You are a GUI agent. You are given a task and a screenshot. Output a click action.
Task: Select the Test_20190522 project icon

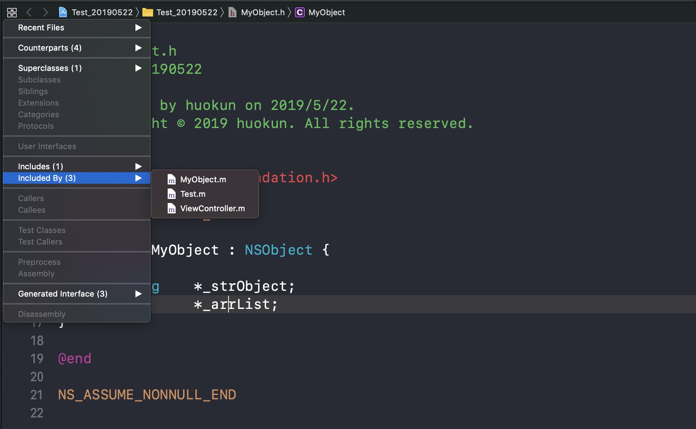click(x=63, y=12)
